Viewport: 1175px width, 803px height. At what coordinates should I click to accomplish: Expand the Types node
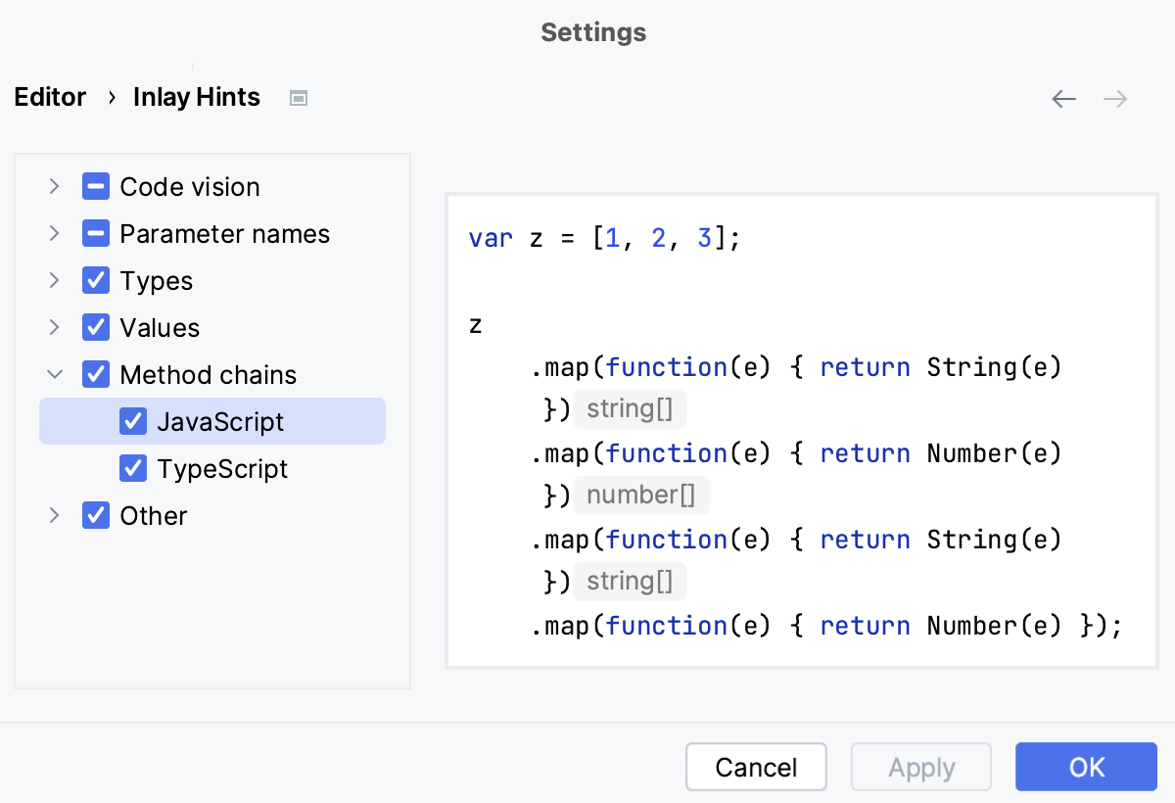click(x=55, y=280)
